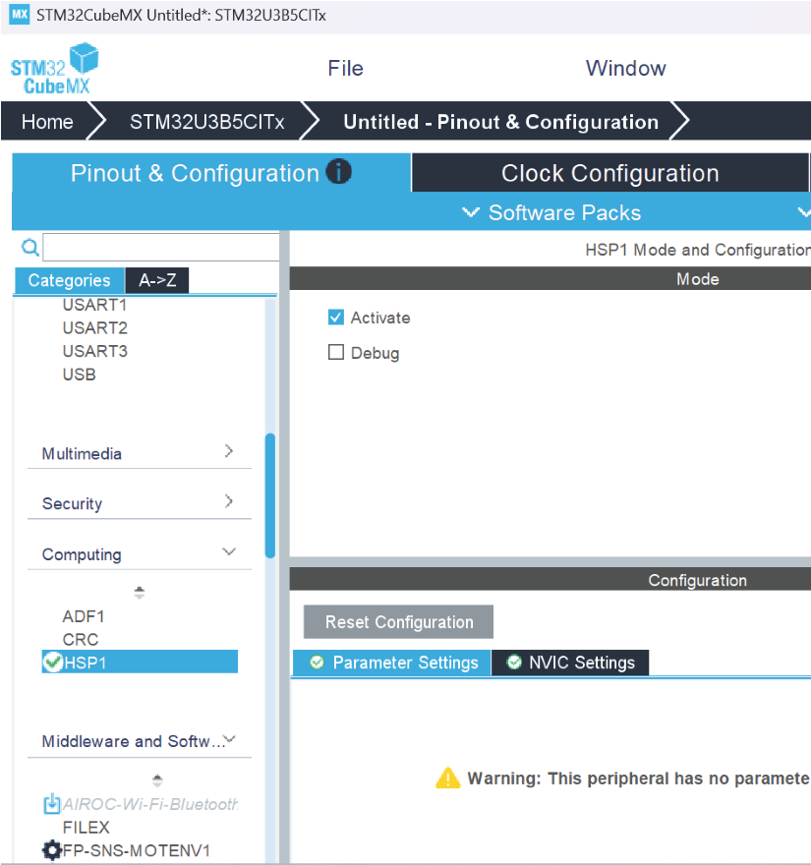
Task: Click the Reset Configuration button
Action: tap(398, 621)
